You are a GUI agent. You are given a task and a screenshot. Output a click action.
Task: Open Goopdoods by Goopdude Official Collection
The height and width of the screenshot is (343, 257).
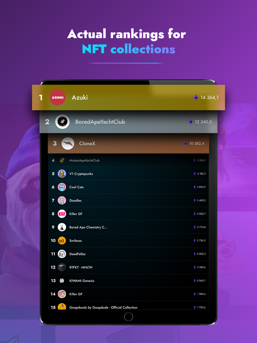[103, 308]
